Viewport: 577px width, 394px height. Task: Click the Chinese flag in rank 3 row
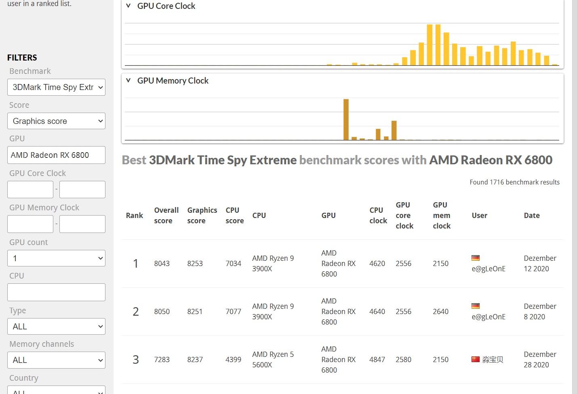pos(476,359)
